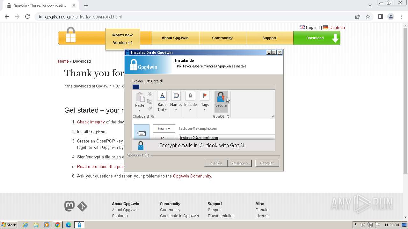Image resolution: width=408 pixels, height=229 pixels.
Task: Expand Chrome tab search chevron
Action: click(x=370, y=5)
